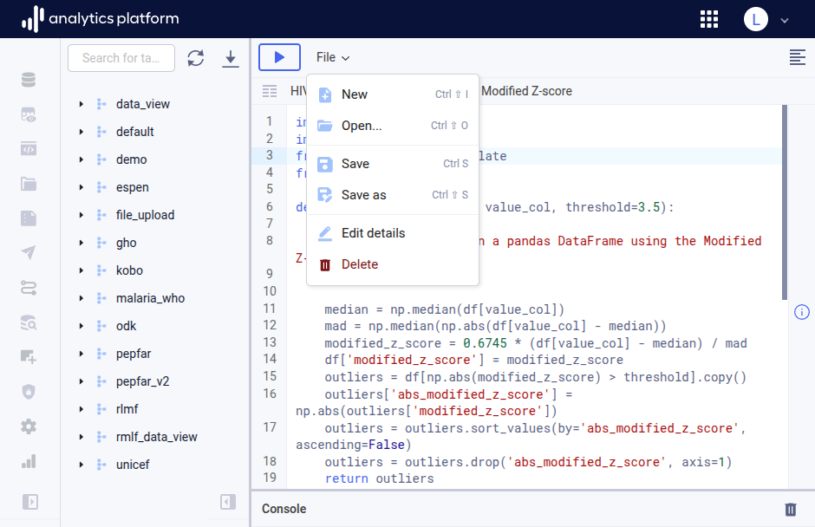Image resolution: width=815 pixels, height=527 pixels.
Task: Open the shield security icon in sidebar
Action: pos(29,392)
